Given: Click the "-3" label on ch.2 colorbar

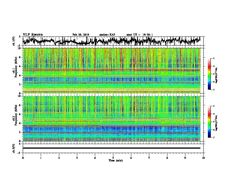Looking at the screenshot, I should click(x=213, y=106).
